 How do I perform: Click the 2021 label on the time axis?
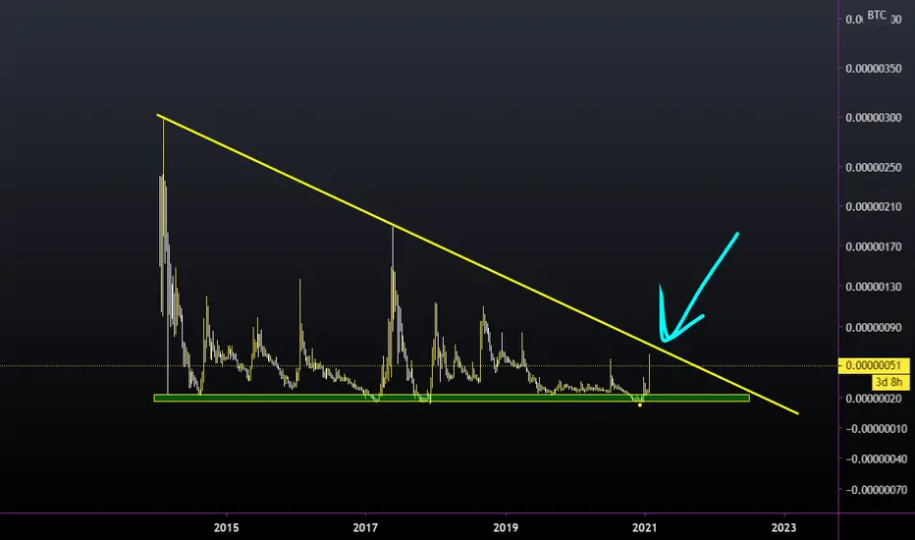[x=645, y=528]
